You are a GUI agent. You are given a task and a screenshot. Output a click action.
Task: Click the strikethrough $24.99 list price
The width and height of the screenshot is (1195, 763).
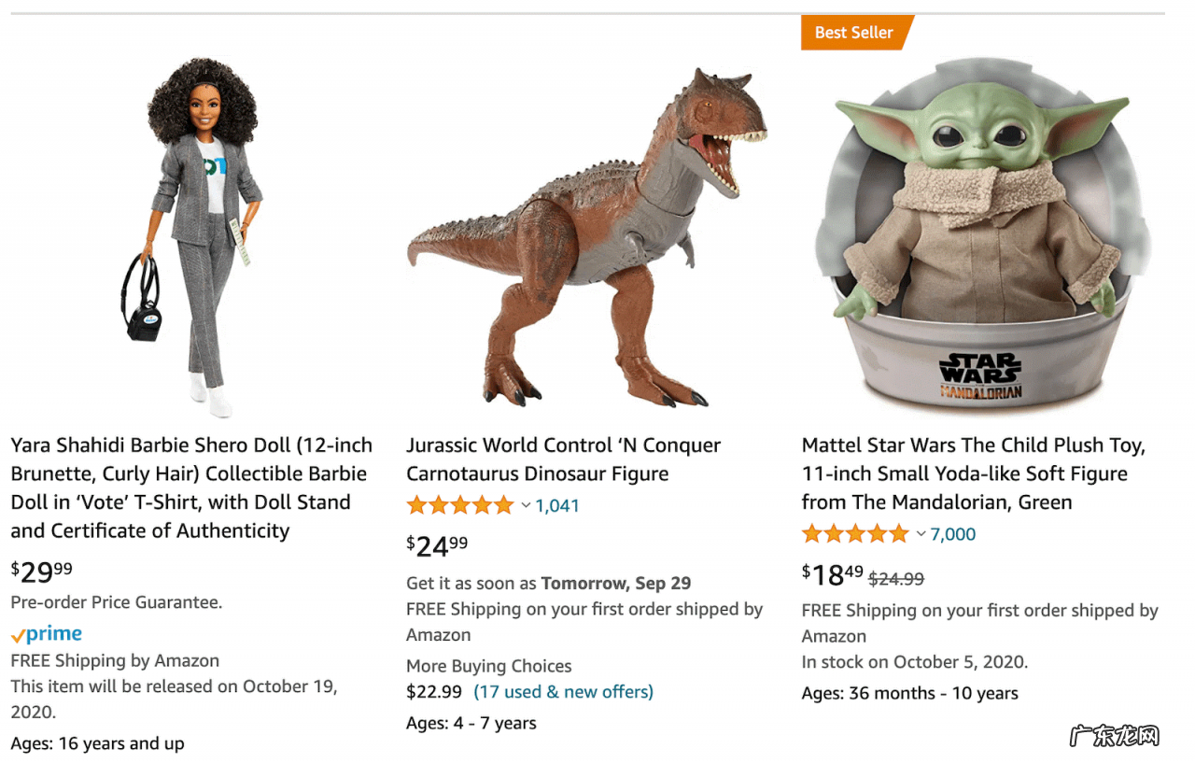[x=896, y=579]
